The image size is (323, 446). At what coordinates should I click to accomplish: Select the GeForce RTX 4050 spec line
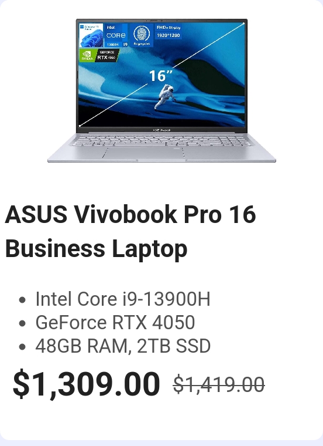pos(115,323)
